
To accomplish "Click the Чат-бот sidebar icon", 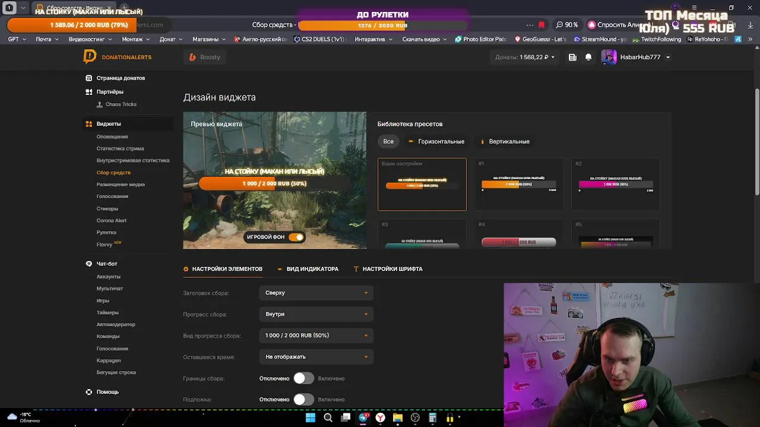I will click(88, 263).
